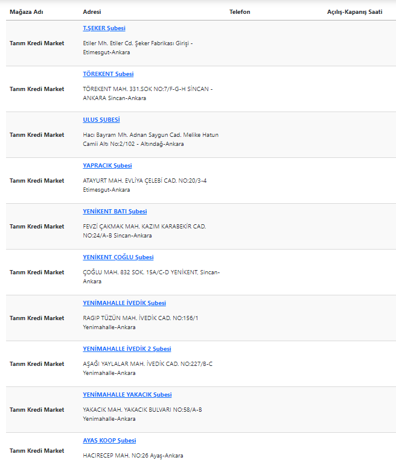Open the YENİKENT BATI Şubesi link
The image size is (396, 469).
pos(115,211)
